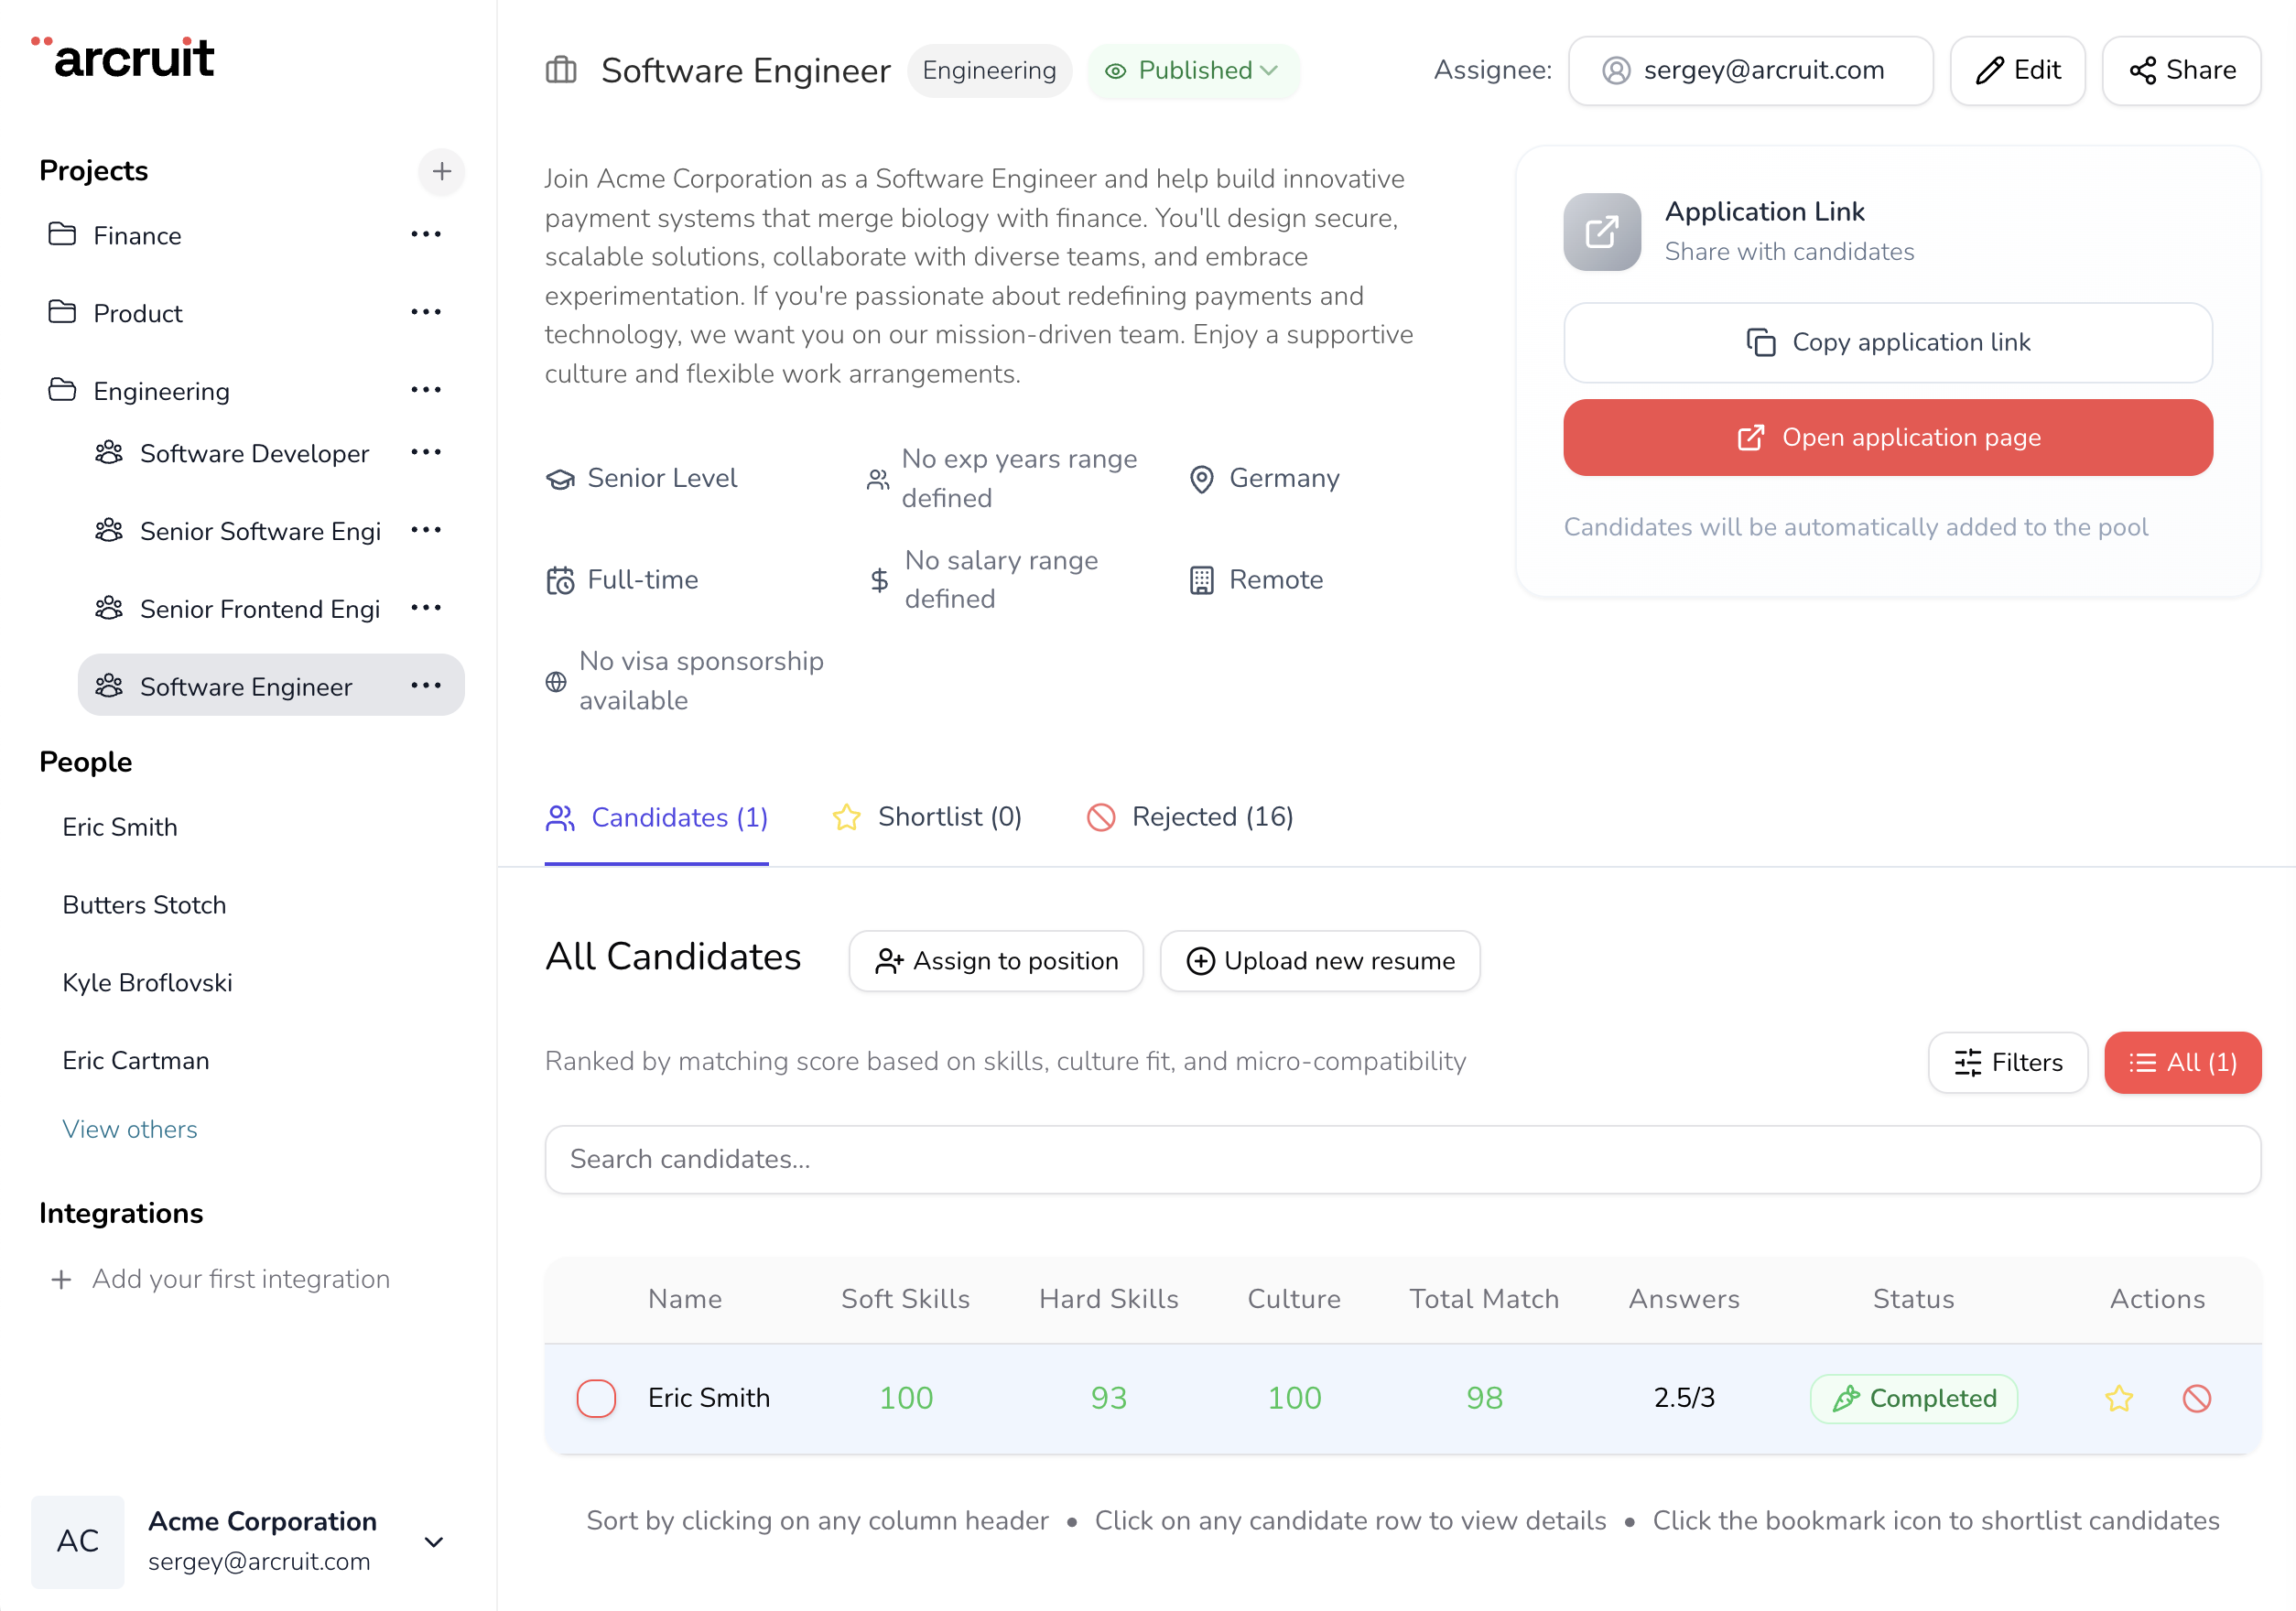Click the application link icon in card

[x=1601, y=232]
